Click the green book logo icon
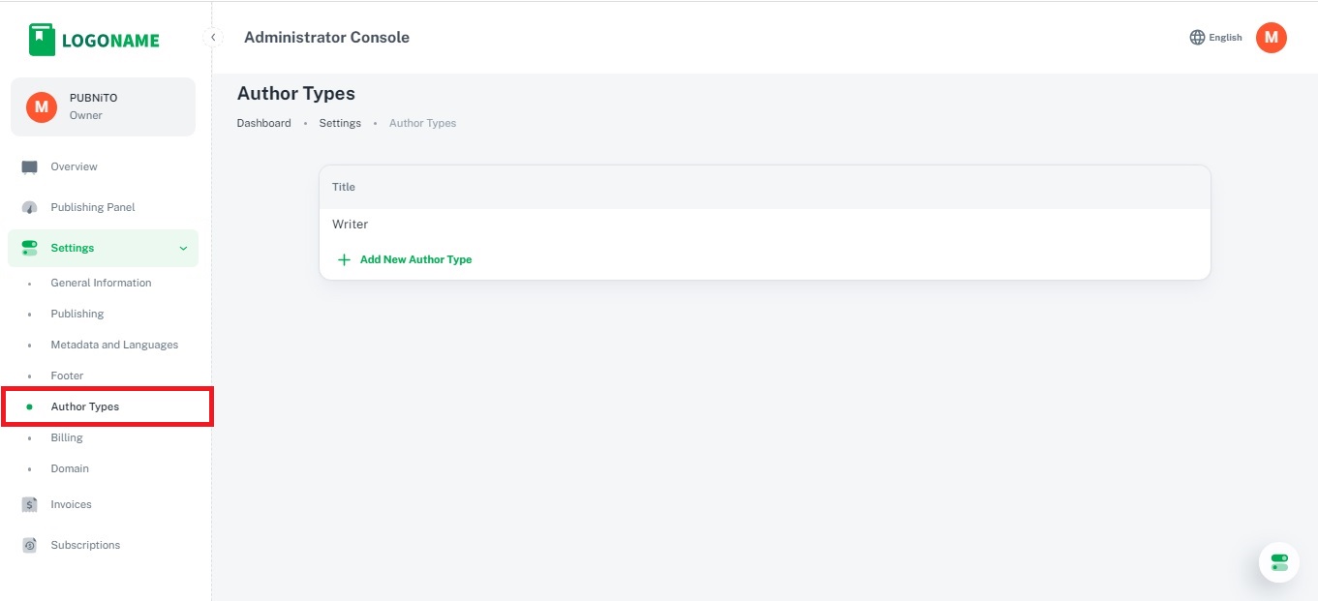Image resolution: width=1318 pixels, height=601 pixels. point(42,40)
